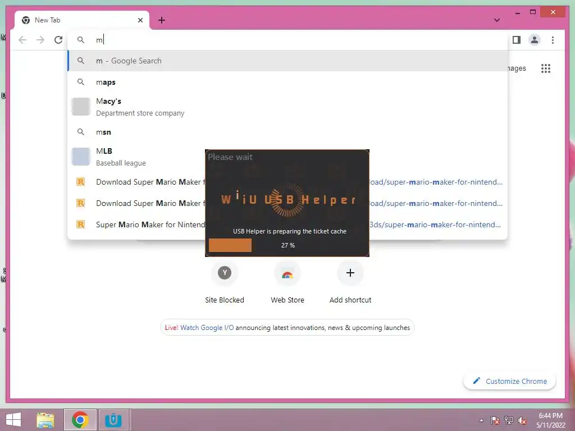Click the Action Center flag tray icon
Viewport: 575px width, 431px height.
495,420
